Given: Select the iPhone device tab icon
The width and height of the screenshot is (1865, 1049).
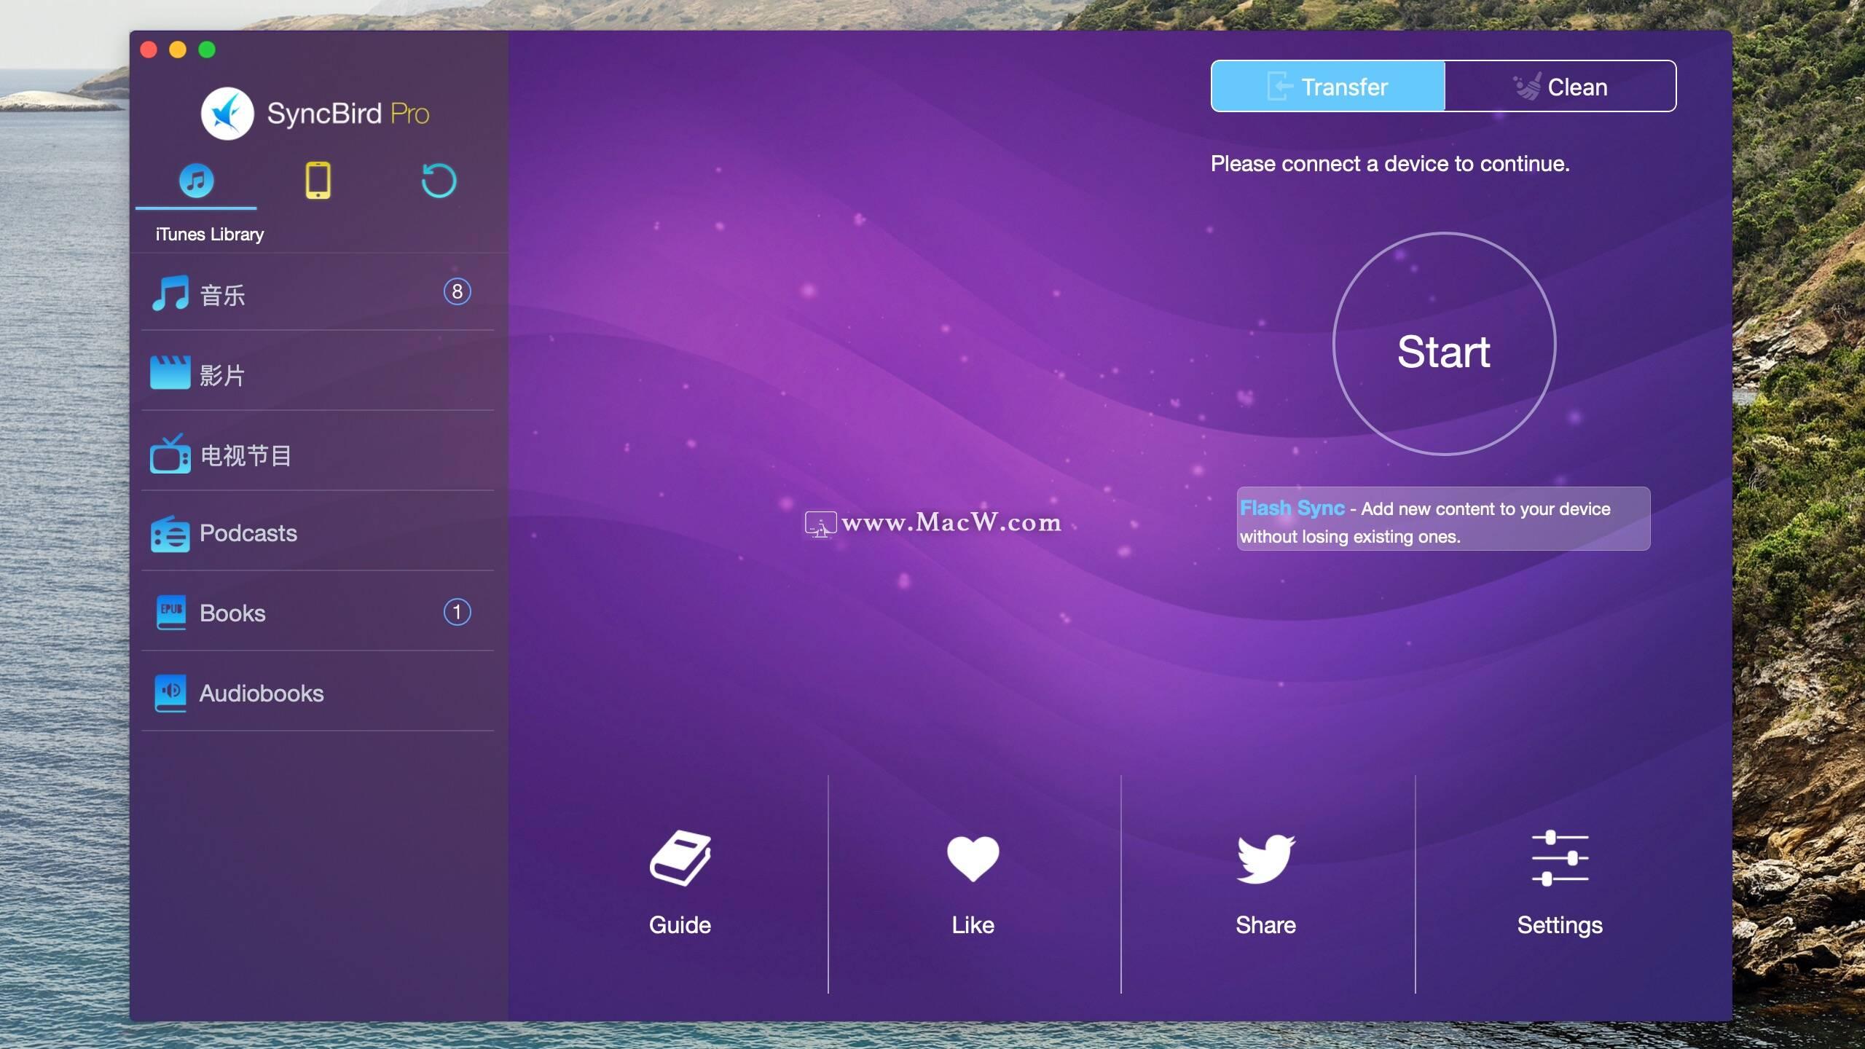Looking at the screenshot, I should 318,179.
